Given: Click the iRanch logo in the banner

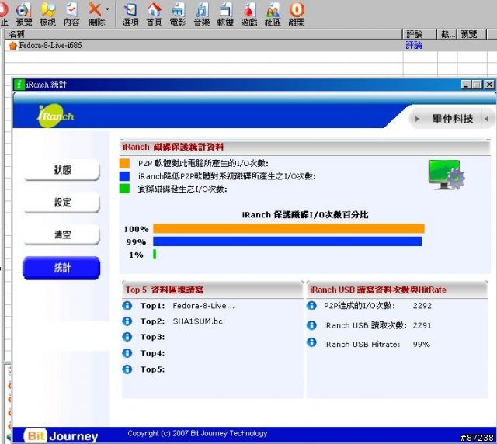Looking at the screenshot, I should pos(55,116).
